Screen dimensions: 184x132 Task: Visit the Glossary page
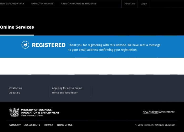15,125
